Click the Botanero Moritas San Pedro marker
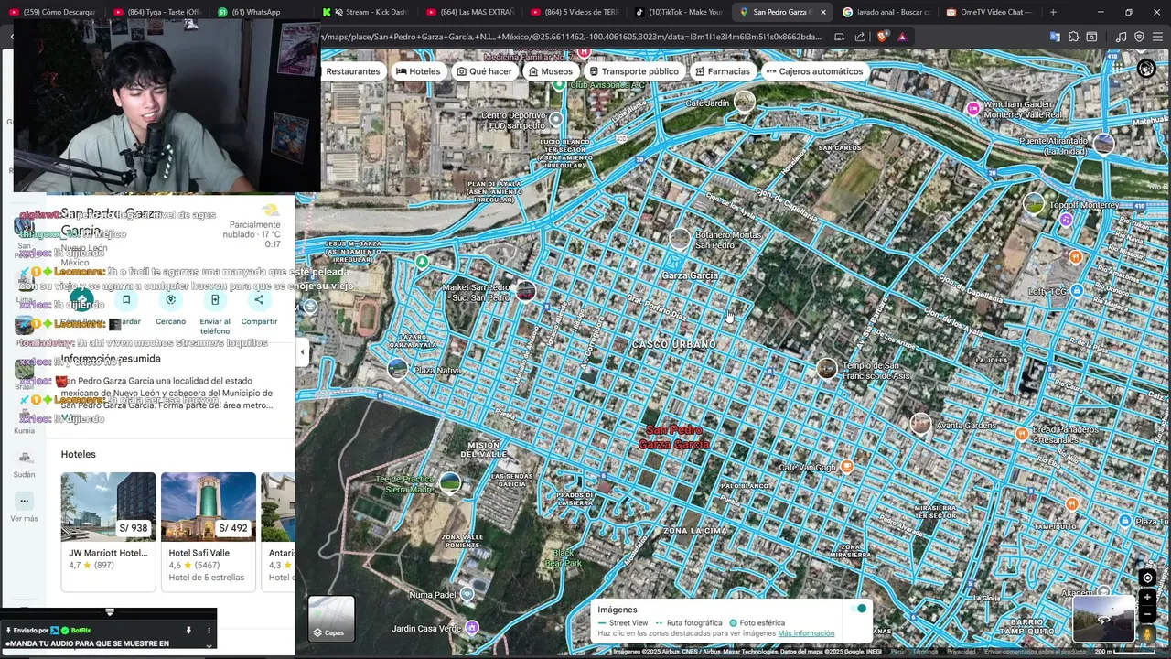Image resolution: width=1171 pixels, height=659 pixels. (679, 239)
